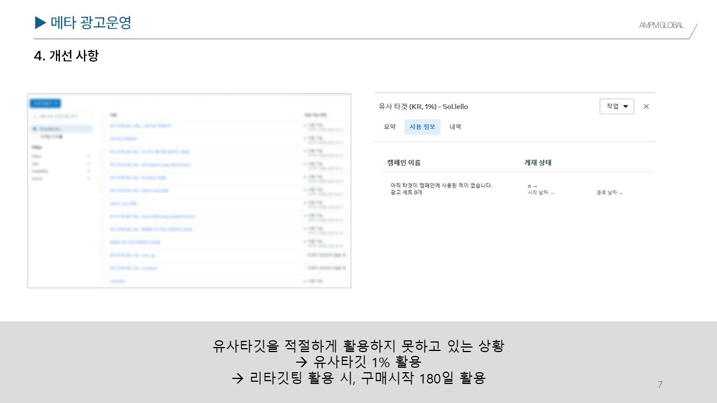Open the 내역 tab
Viewport: 717px width, 403px height.
(x=455, y=127)
